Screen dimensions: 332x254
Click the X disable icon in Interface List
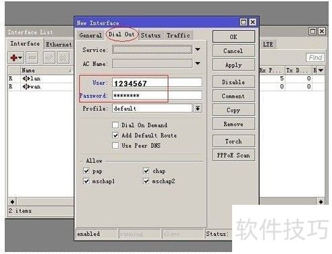pyautogui.click(x=63, y=58)
